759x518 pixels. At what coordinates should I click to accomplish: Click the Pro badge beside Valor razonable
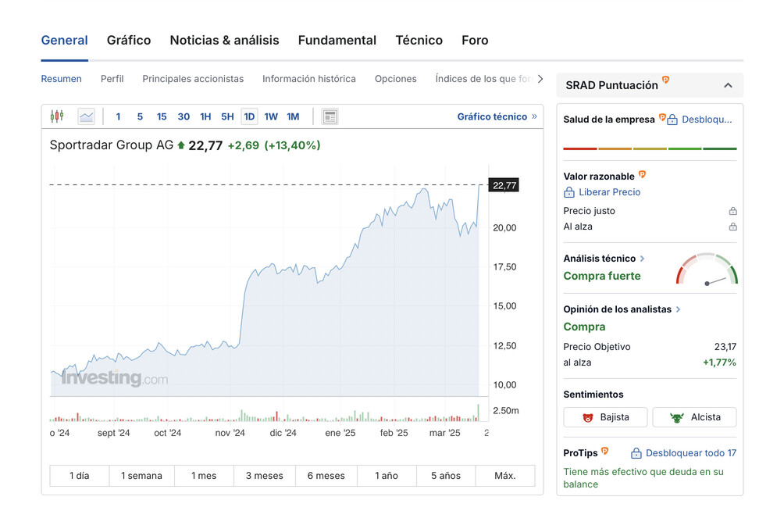643,175
